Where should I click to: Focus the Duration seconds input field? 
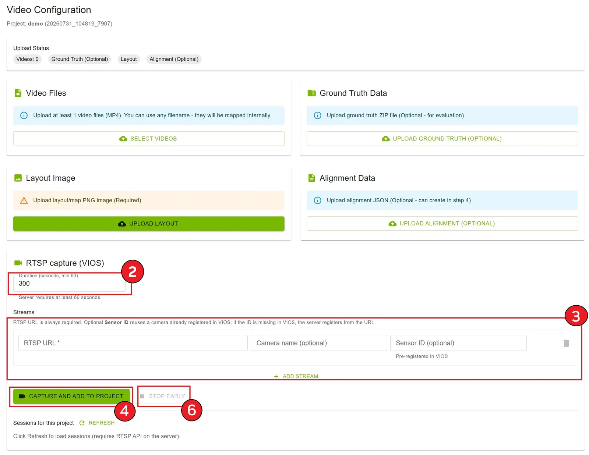(x=69, y=284)
